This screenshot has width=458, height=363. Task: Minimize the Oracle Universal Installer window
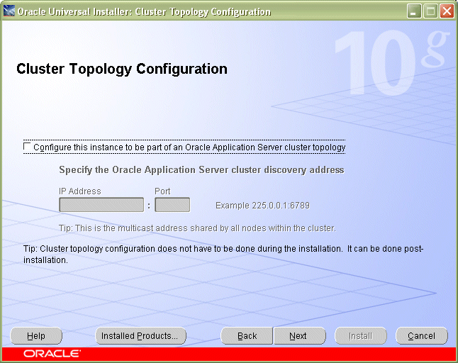coord(414,11)
